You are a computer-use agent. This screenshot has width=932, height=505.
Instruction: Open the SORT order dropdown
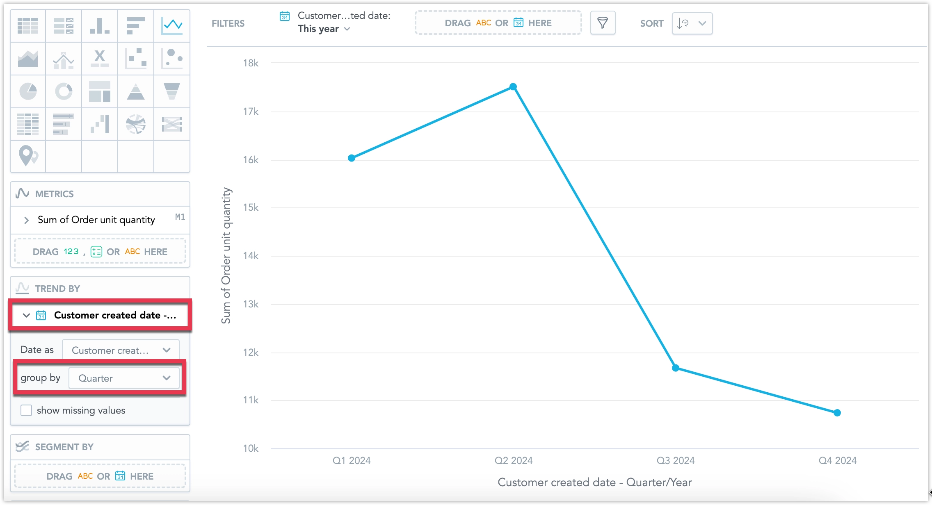[x=692, y=23]
